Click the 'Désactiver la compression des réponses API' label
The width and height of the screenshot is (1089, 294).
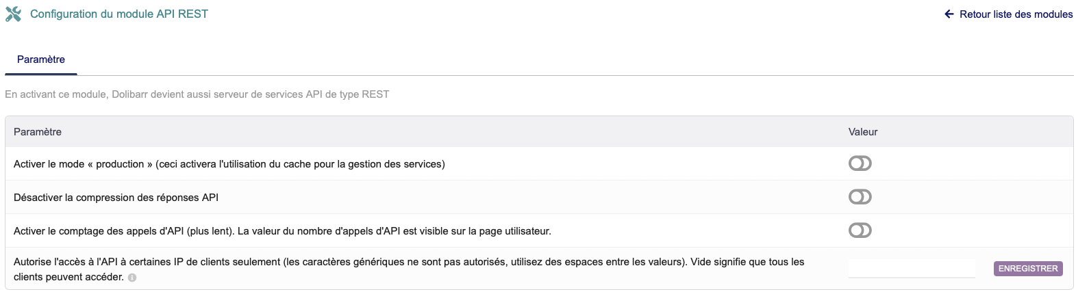(116, 198)
